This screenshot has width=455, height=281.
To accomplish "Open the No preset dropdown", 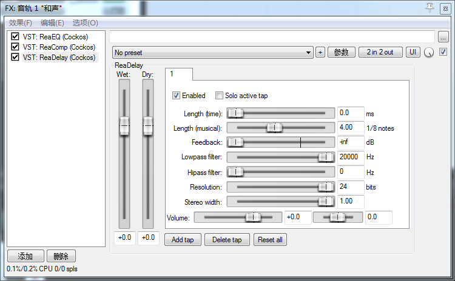I will 212,53.
